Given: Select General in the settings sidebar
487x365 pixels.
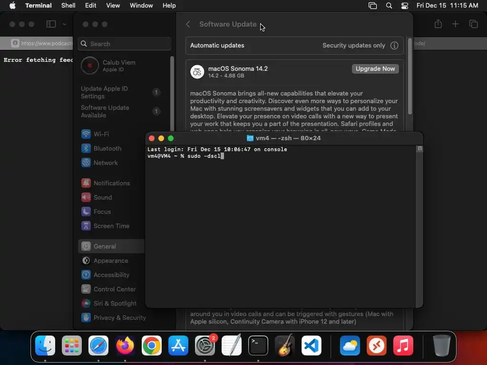Looking at the screenshot, I should pos(111,247).
